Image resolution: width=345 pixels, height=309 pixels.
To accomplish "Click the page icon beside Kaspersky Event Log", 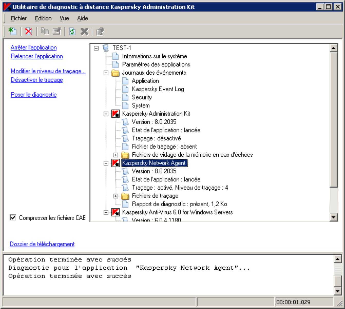I will (x=125, y=89).
